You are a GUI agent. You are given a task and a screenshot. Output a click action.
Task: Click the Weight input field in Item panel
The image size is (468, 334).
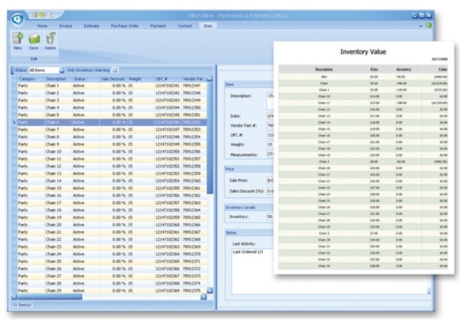[x=270, y=145]
